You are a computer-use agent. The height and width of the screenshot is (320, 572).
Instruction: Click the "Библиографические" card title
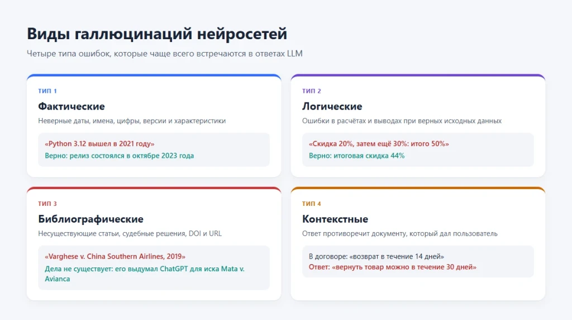click(x=91, y=219)
